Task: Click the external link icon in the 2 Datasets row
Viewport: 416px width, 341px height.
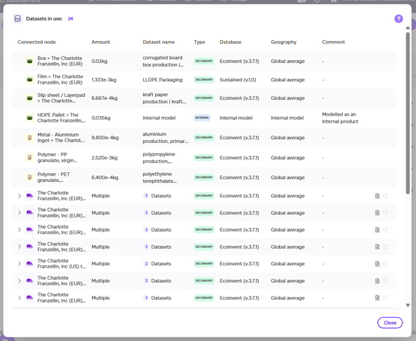Action: click(x=385, y=263)
